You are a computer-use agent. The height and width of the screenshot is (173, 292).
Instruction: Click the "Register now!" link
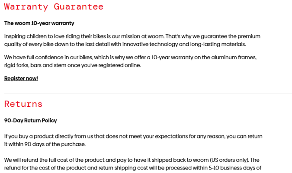click(21, 78)
